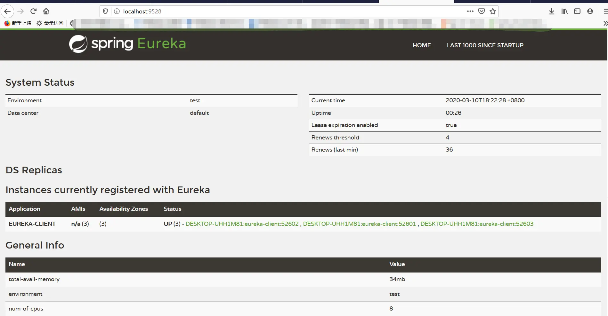Show site information for localhost
The height and width of the screenshot is (316, 608).
coord(117,12)
